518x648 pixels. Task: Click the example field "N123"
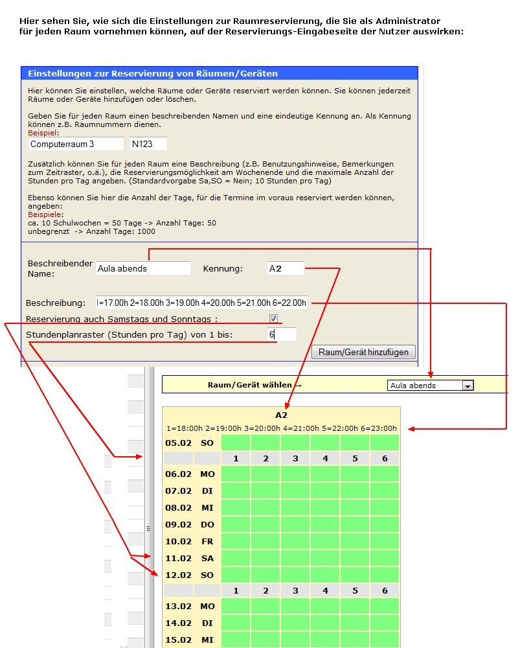pyautogui.click(x=148, y=144)
